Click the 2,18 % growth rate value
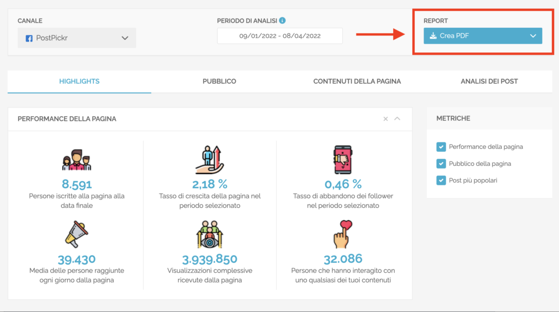 tap(210, 184)
